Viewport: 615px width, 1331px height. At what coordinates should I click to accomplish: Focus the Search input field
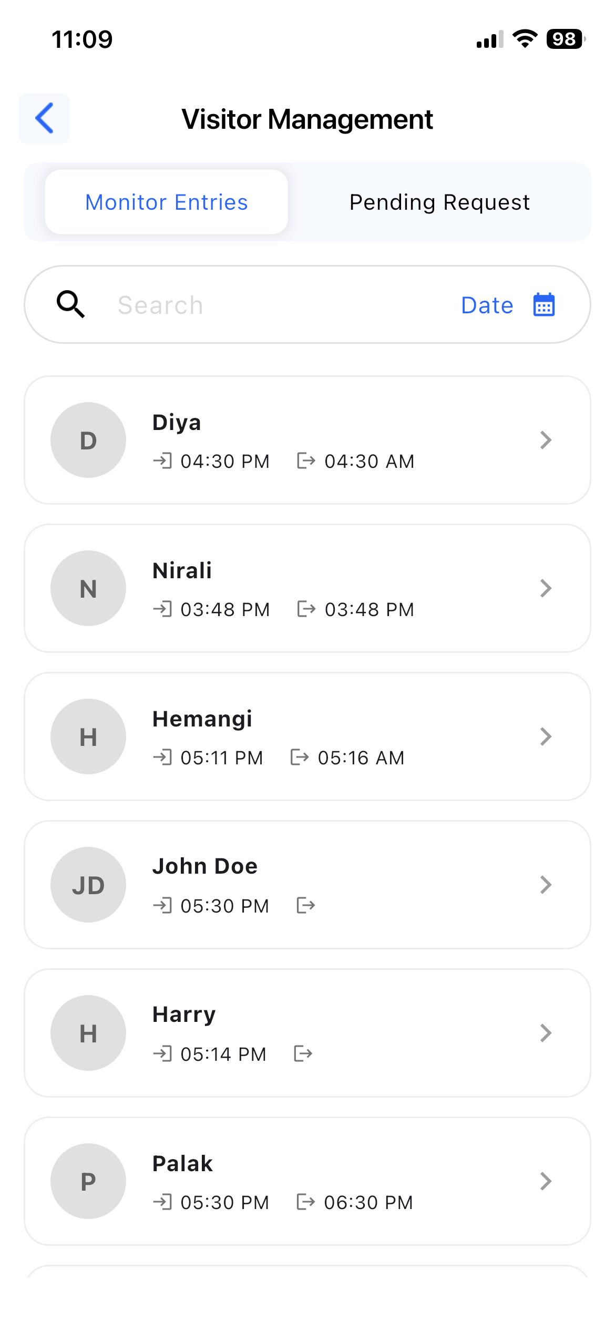[x=273, y=305]
